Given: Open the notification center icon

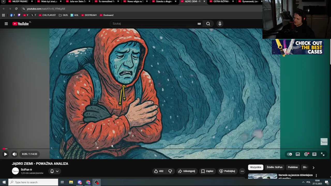Looking at the screenshot, I should point(327,182).
